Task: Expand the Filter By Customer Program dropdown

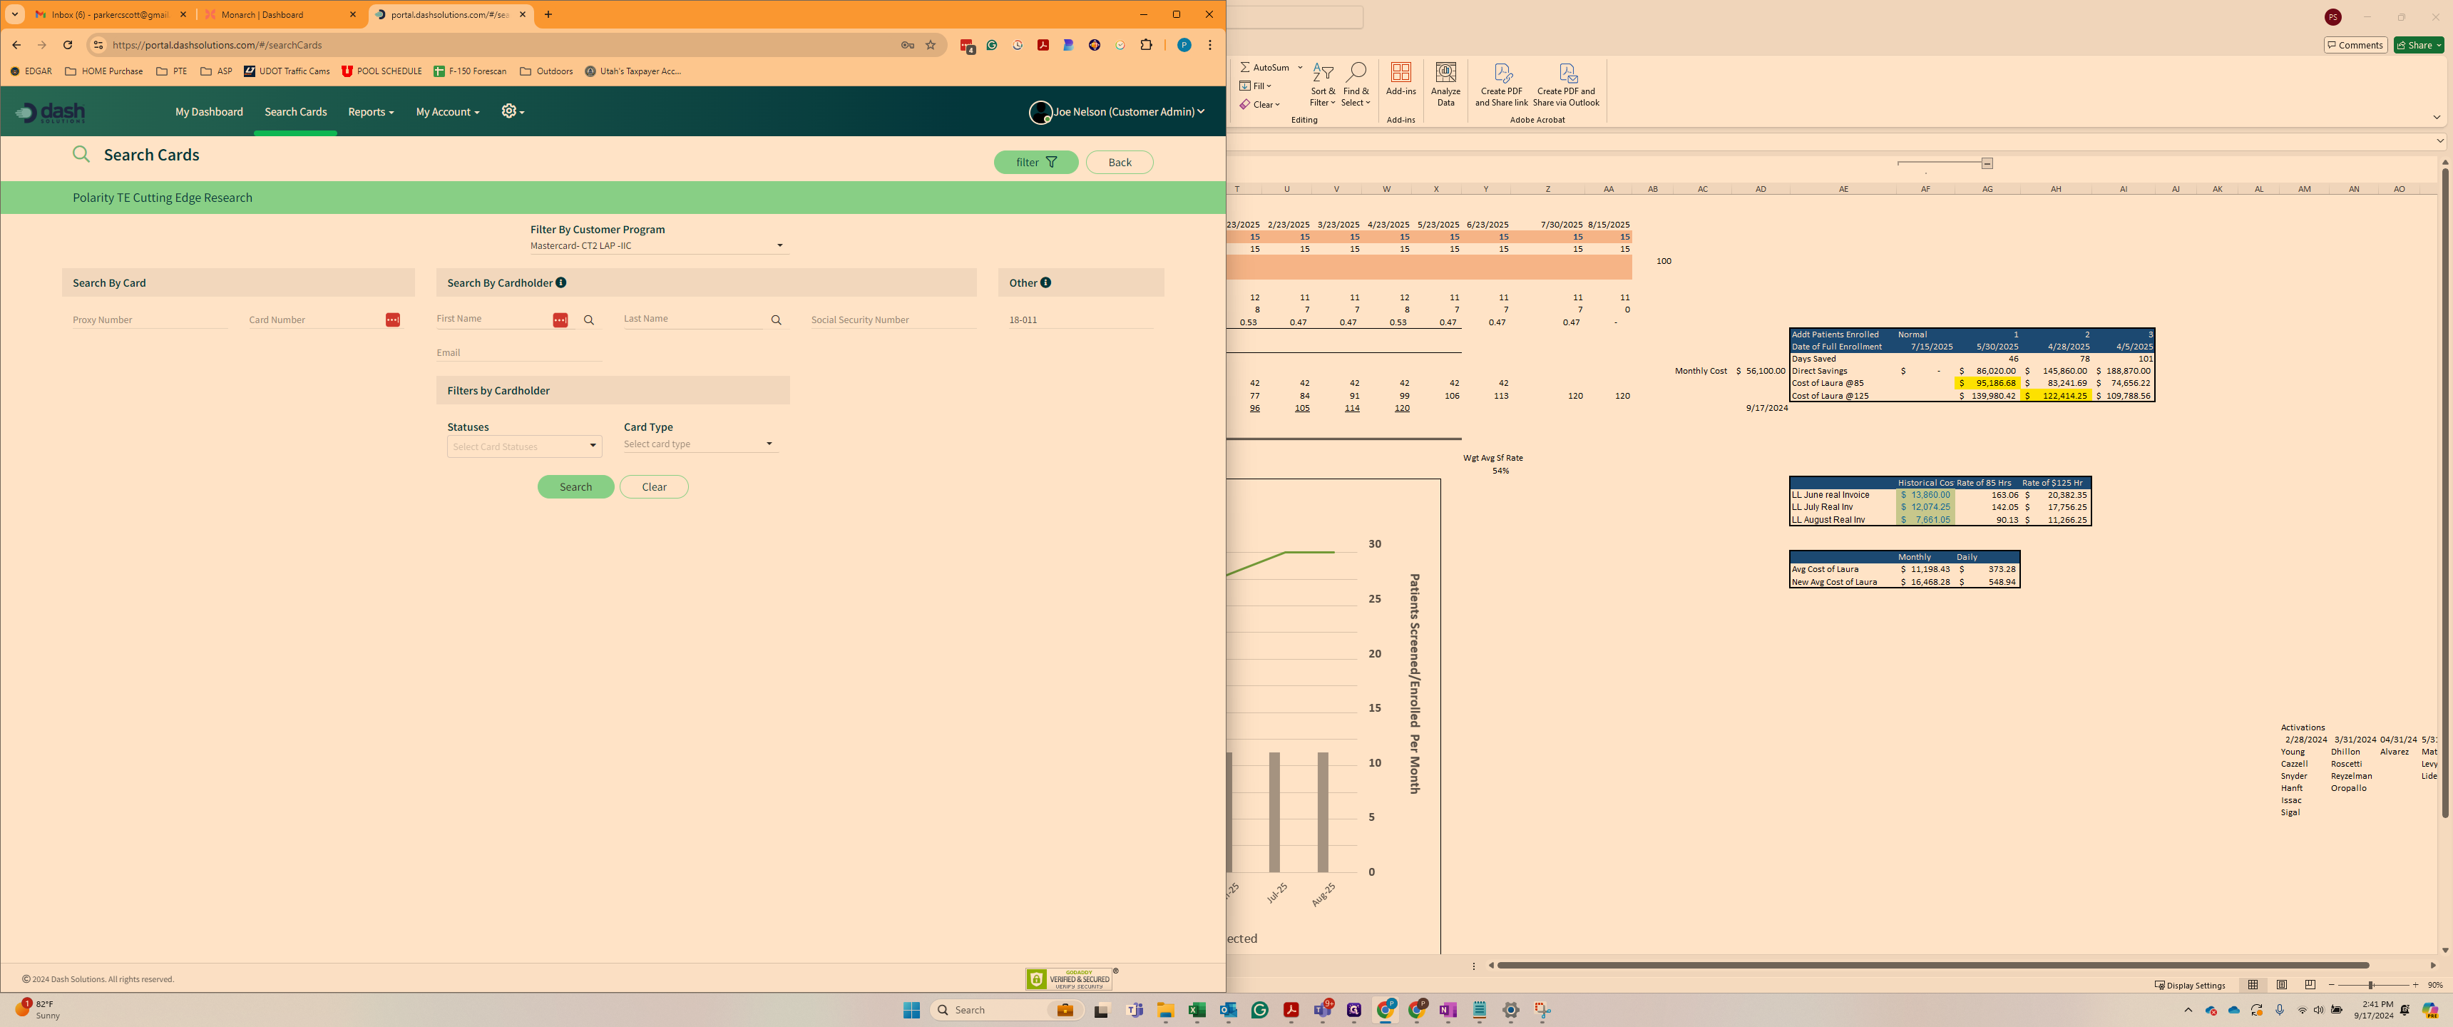Action: [658, 246]
